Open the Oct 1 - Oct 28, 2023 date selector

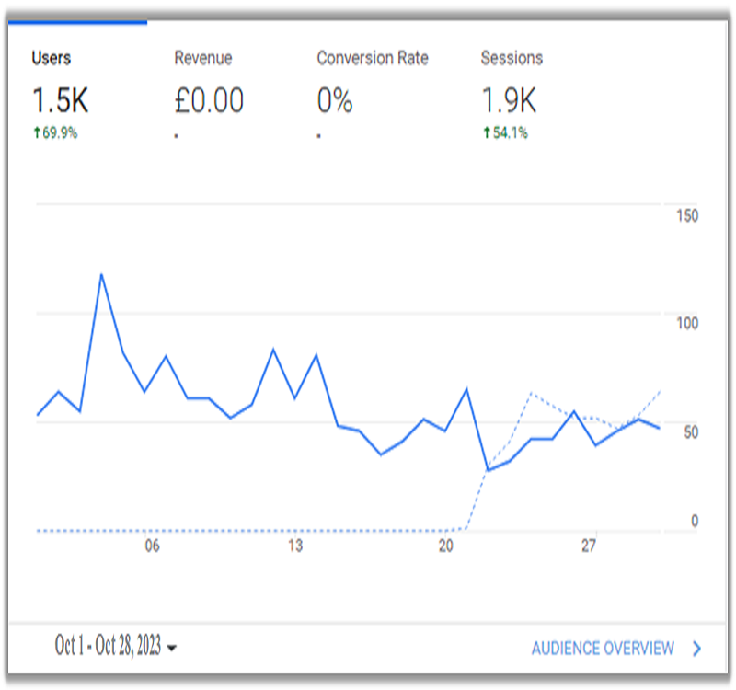109,647
